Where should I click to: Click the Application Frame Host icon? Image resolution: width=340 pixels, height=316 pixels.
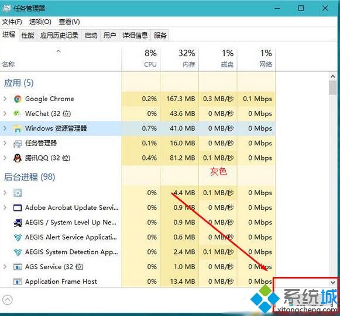(18, 282)
